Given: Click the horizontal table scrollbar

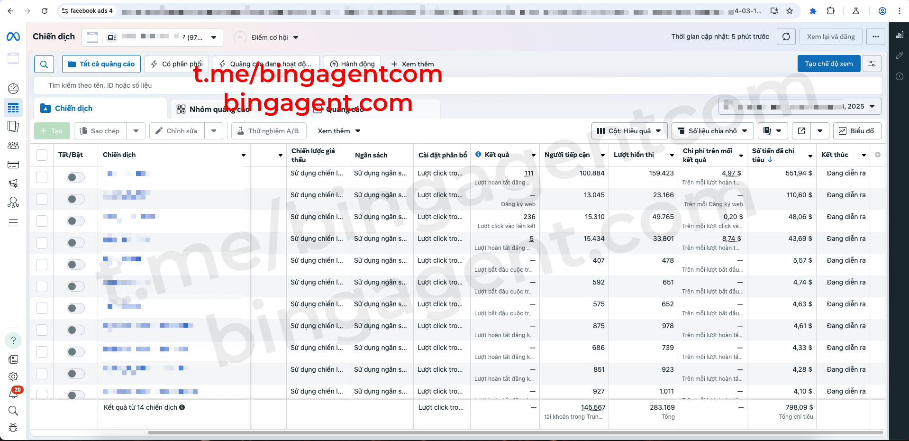Looking at the screenshot, I should pyautogui.click(x=515, y=432).
